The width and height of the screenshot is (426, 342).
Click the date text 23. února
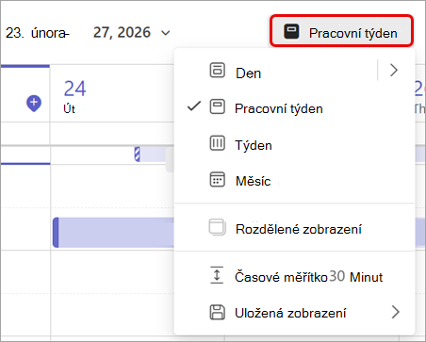pyautogui.click(x=37, y=33)
